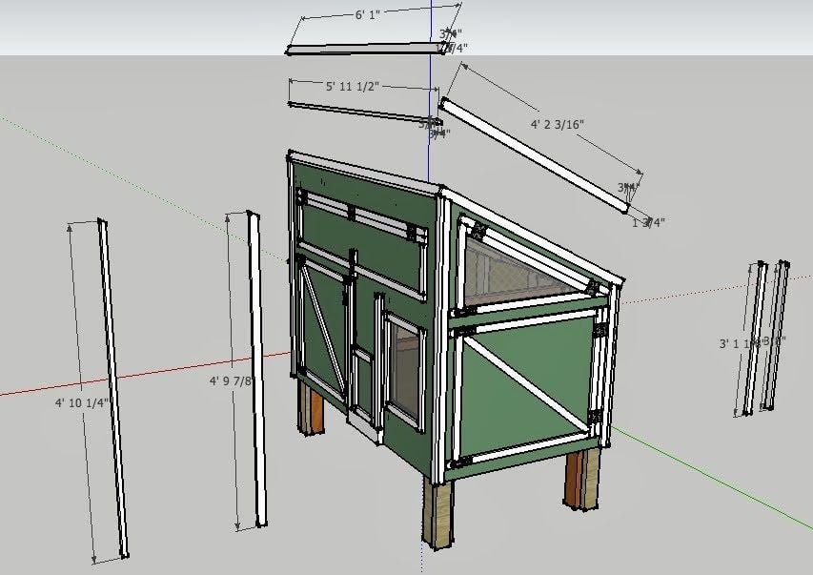
Task: Click the front center leg of coop
Action: click(438, 515)
